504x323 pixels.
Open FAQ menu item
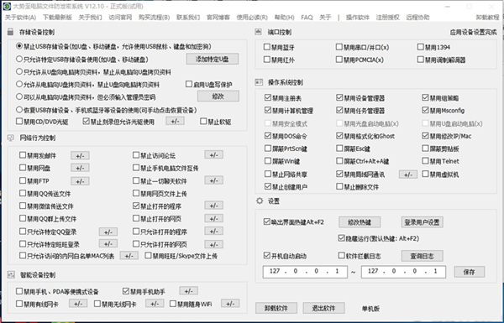[307, 18]
